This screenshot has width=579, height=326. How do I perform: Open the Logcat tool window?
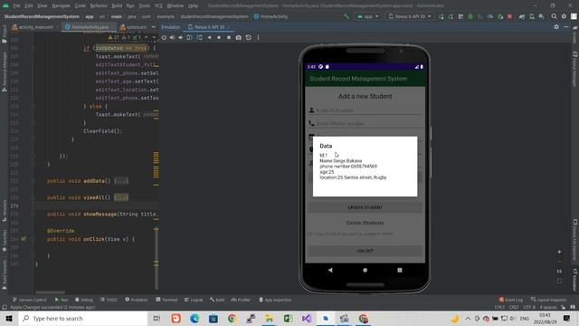(x=194, y=300)
